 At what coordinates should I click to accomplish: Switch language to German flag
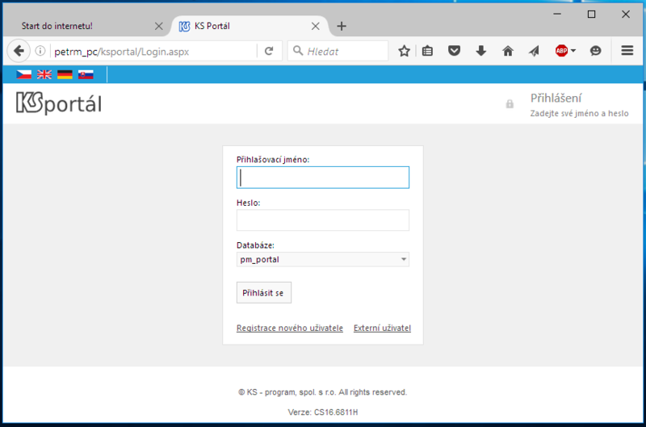[x=65, y=74]
